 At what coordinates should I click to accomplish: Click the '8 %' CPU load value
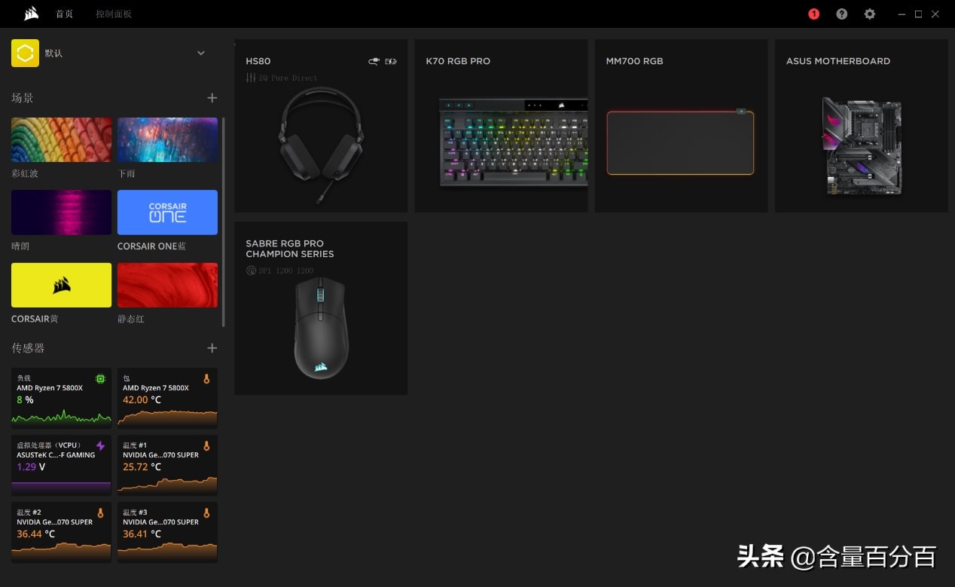click(x=25, y=399)
